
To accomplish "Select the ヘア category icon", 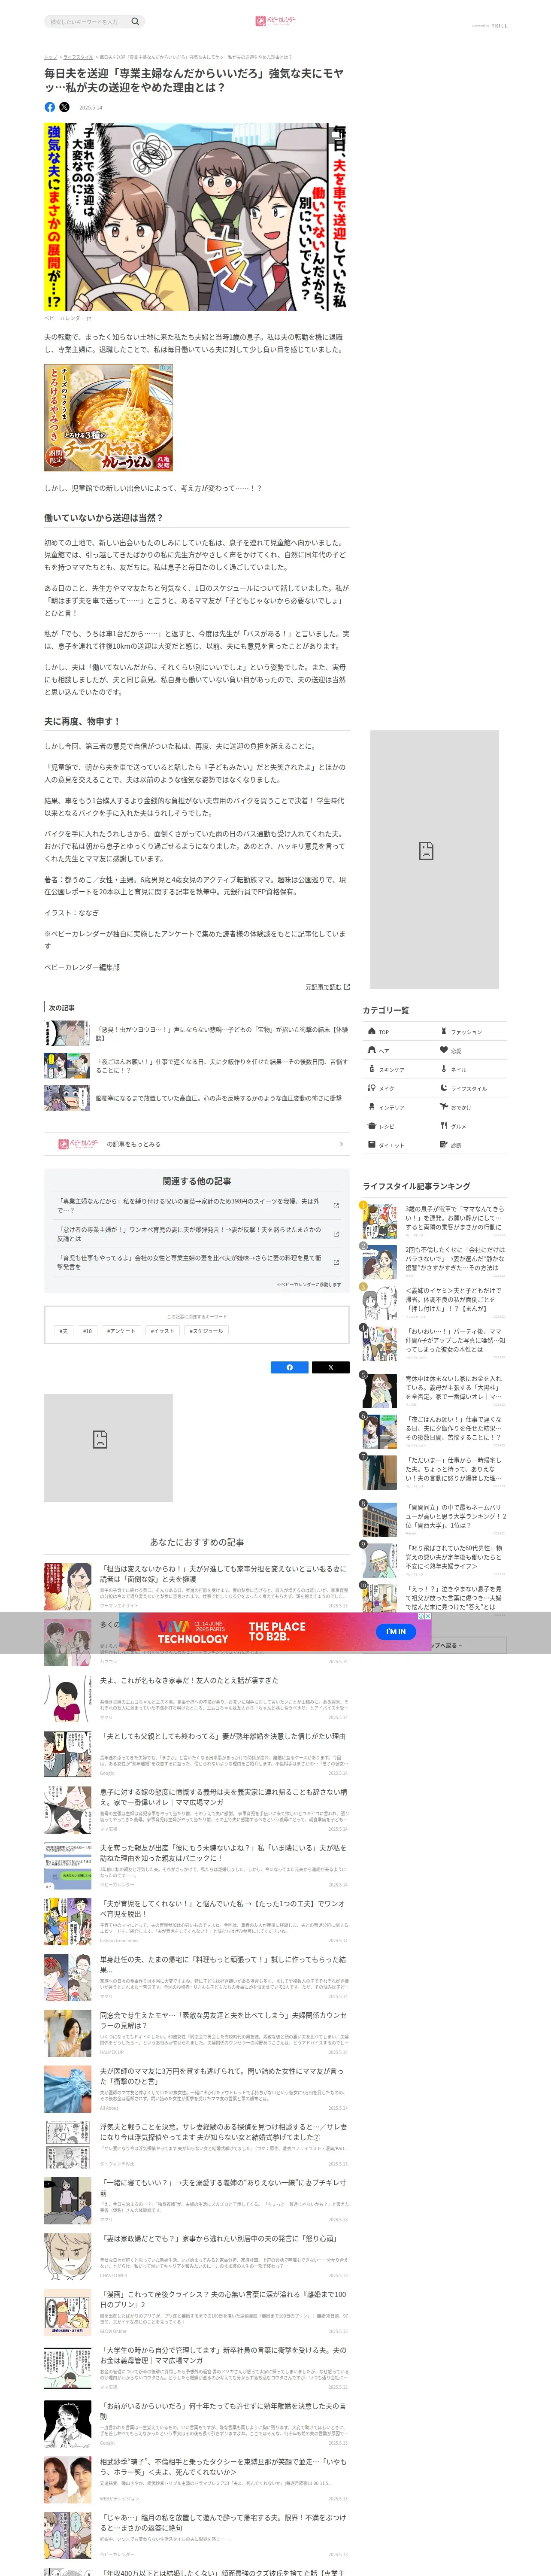I will click(x=372, y=1050).
